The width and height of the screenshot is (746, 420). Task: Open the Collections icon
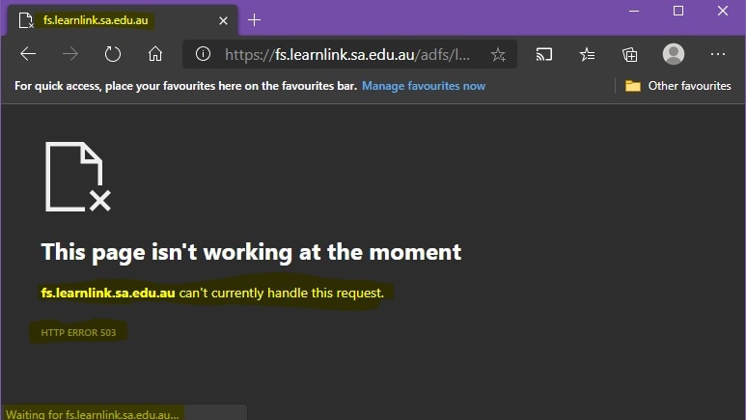(630, 55)
